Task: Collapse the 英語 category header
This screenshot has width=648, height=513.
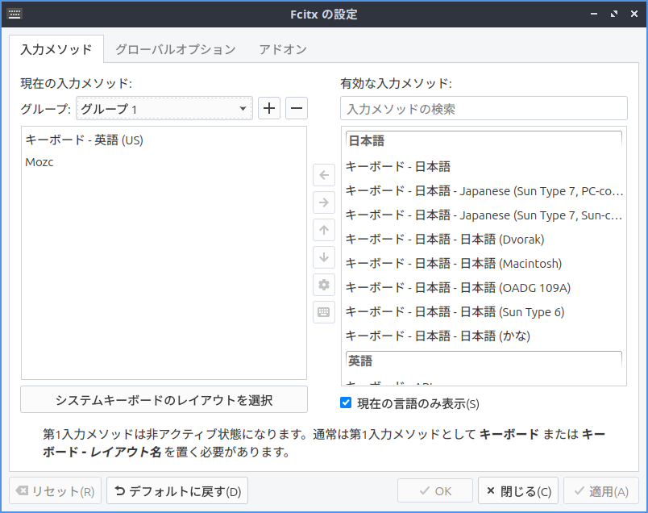Action: (x=484, y=361)
